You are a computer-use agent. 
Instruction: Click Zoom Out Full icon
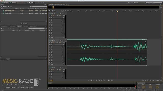(x=153, y=80)
